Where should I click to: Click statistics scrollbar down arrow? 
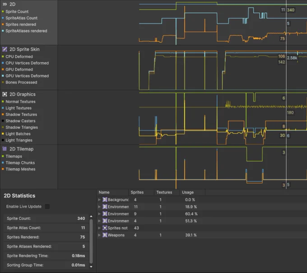[91, 267]
